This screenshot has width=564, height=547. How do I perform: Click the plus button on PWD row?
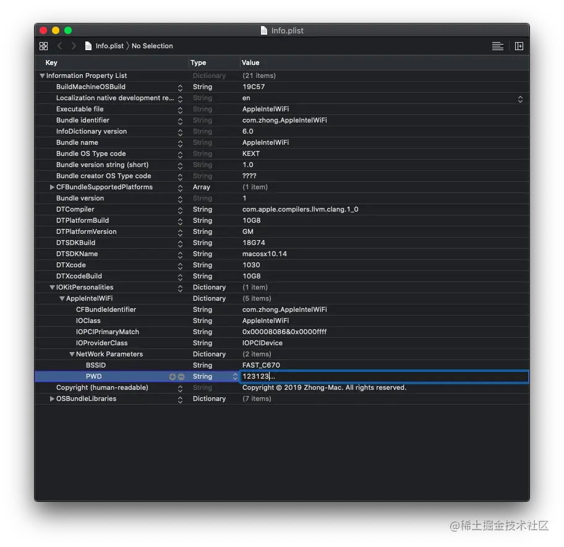coord(173,377)
